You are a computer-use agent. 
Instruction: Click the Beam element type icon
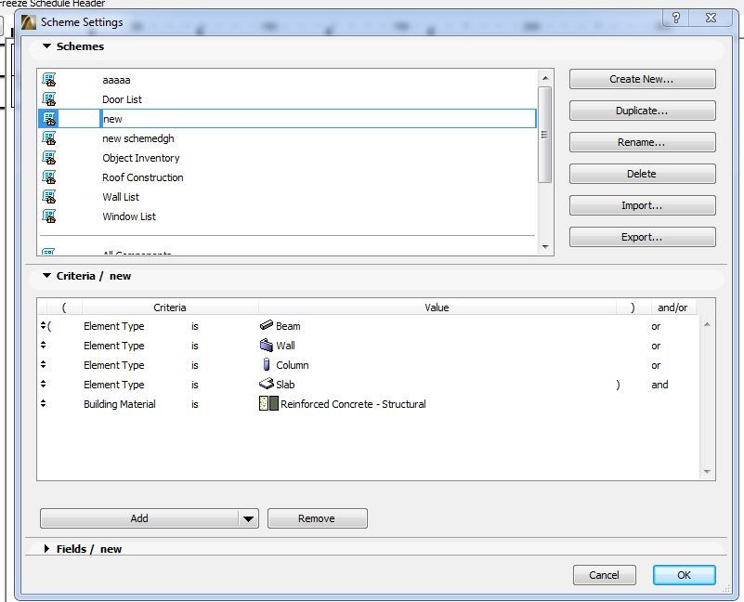pos(267,325)
